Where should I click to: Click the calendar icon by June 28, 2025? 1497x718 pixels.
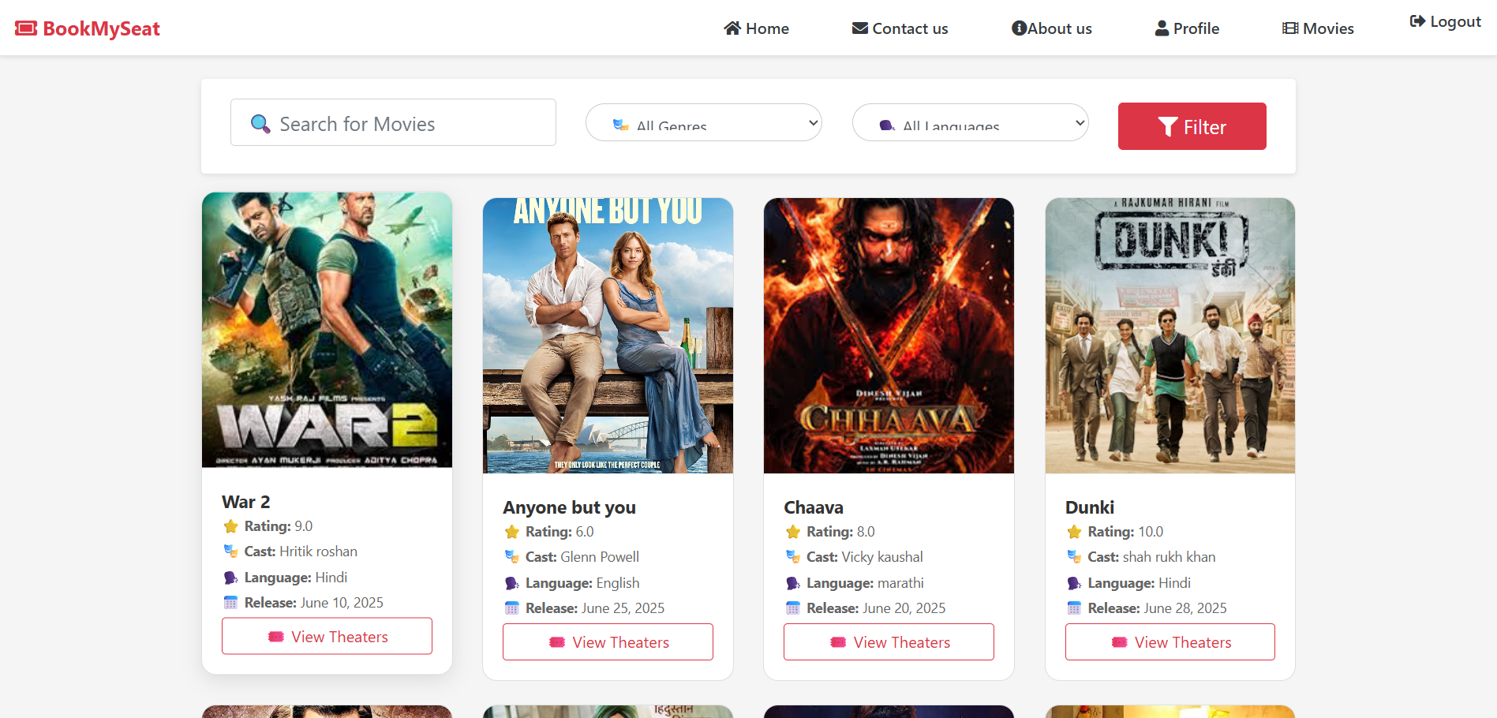point(1074,608)
